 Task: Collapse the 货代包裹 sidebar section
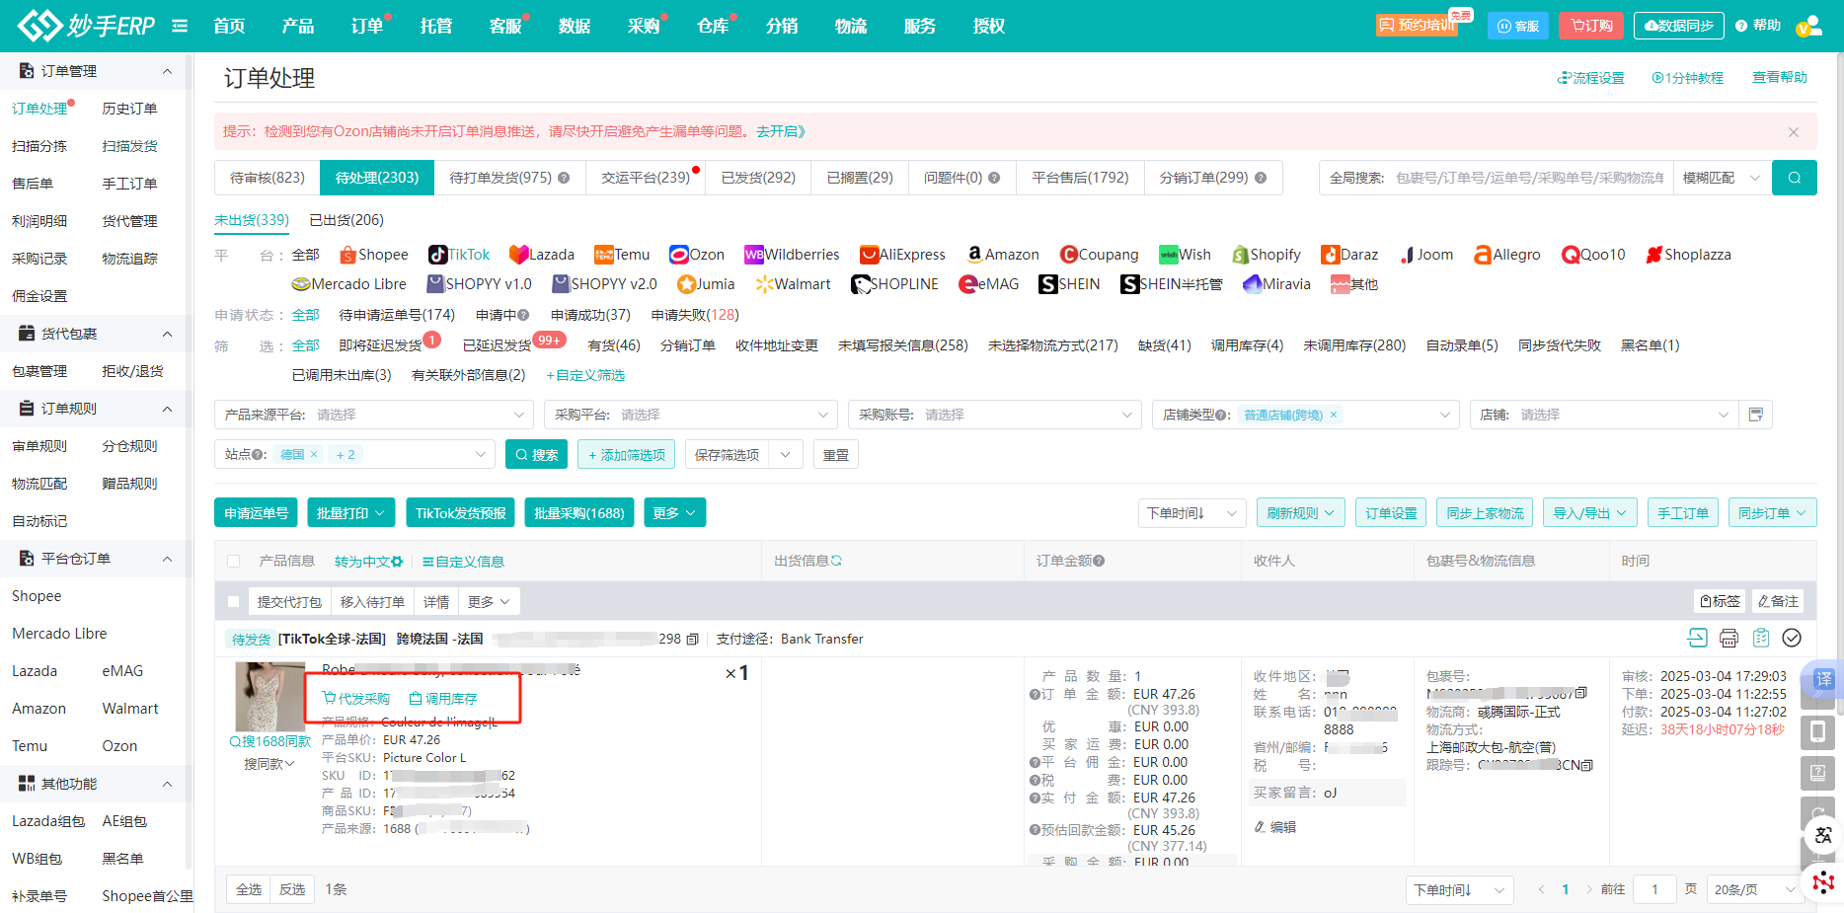click(167, 334)
